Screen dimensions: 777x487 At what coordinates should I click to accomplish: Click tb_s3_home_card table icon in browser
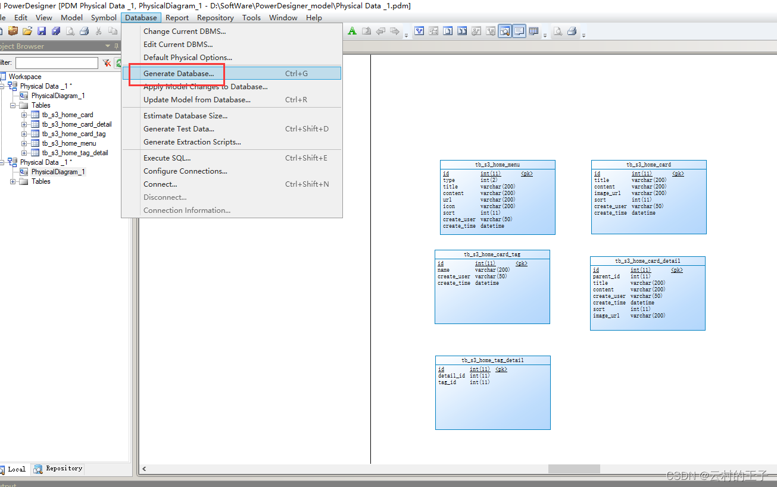35,115
